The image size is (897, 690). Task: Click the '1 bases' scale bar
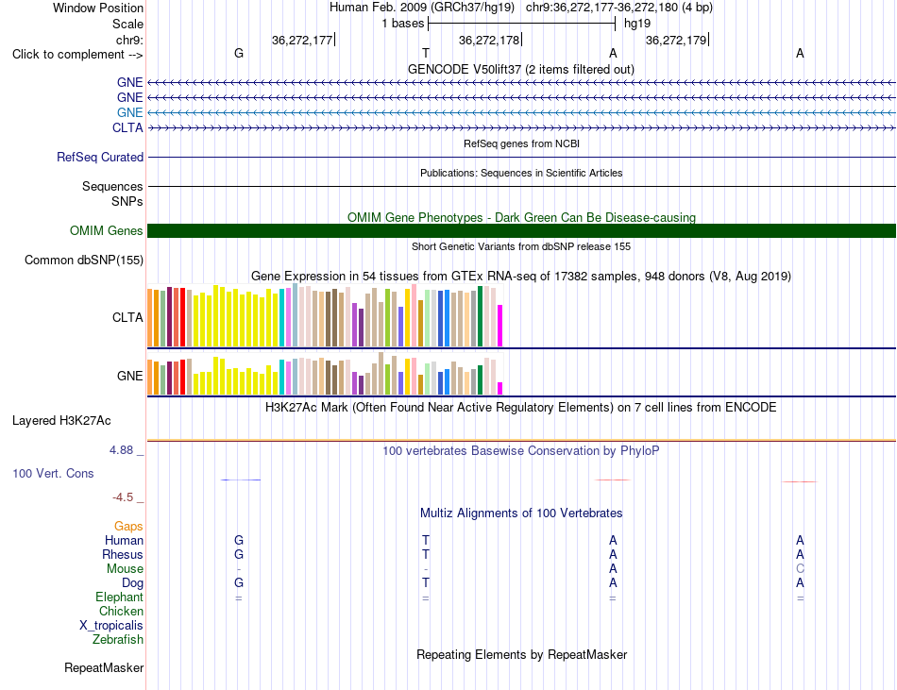pyautogui.click(x=521, y=24)
